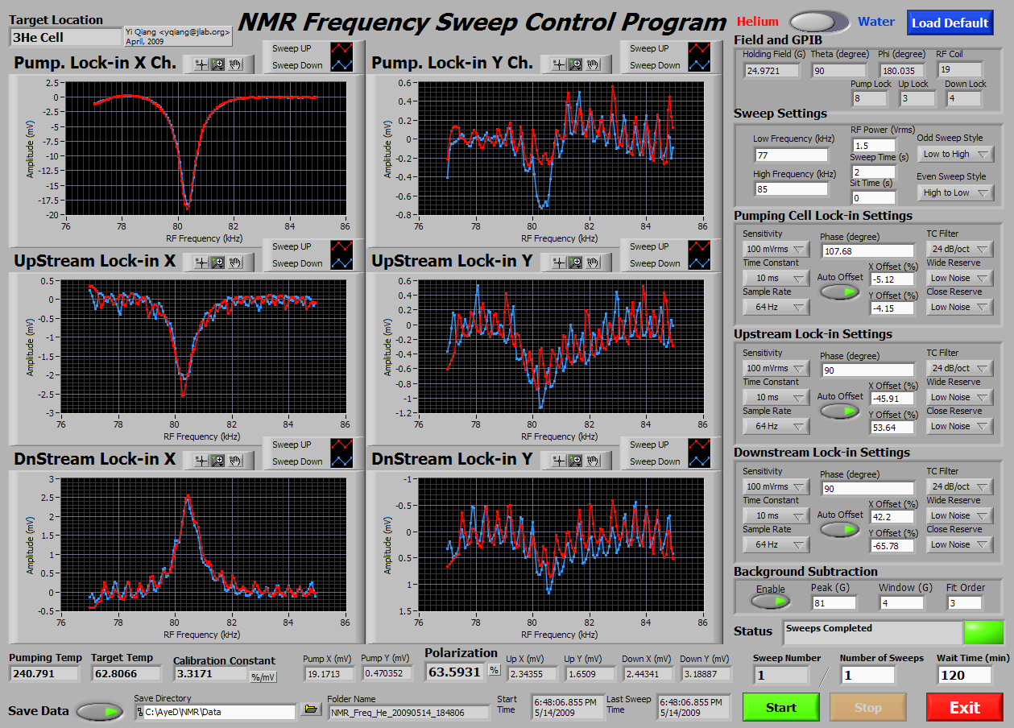Click Sweep UP red plot swatch of DnStream Lock-in Y
Image resolution: width=1014 pixels, height=728 pixels.
(x=701, y=445)
